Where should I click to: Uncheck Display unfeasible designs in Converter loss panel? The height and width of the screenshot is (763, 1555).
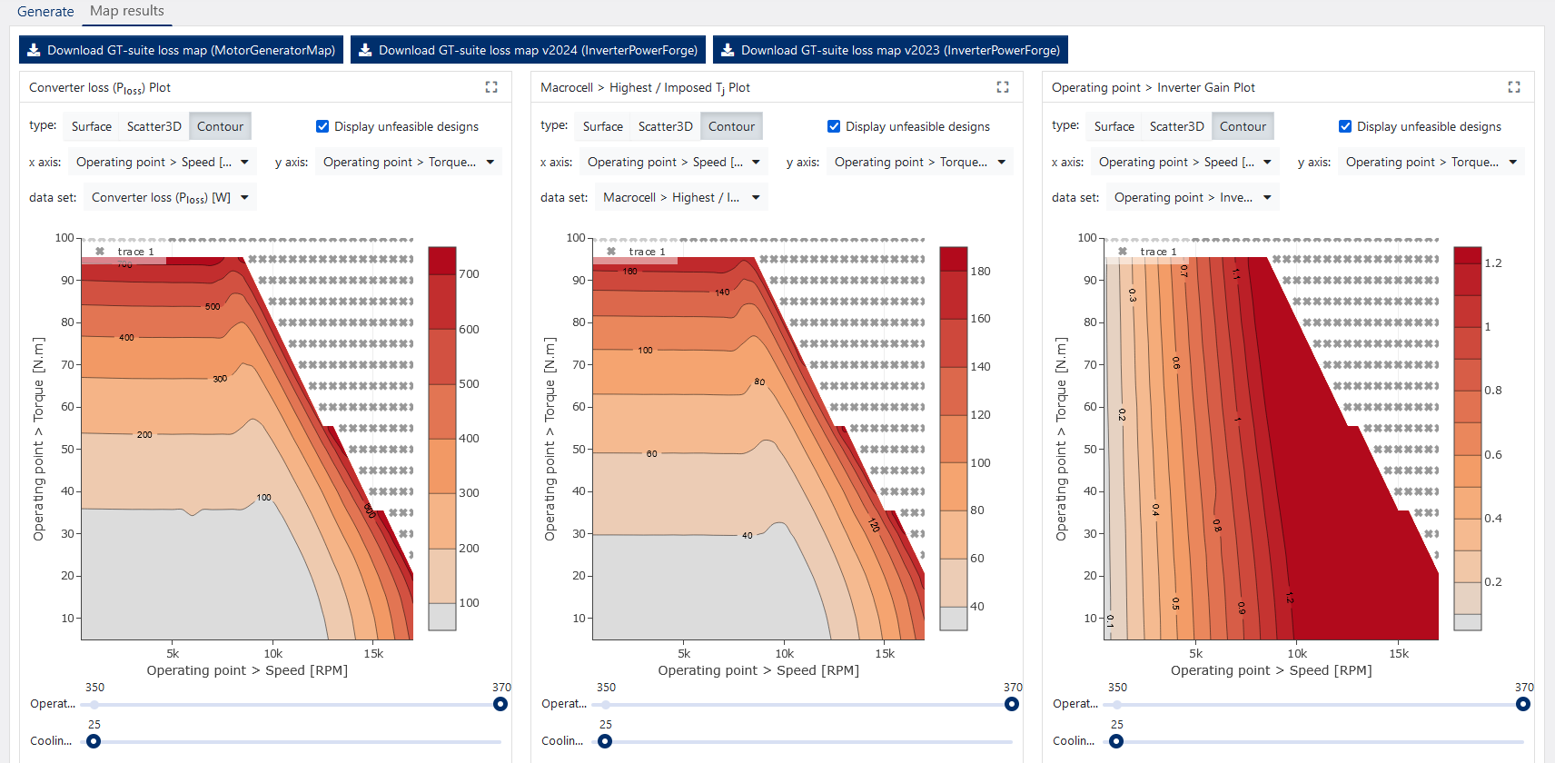[x=322, y=126]
